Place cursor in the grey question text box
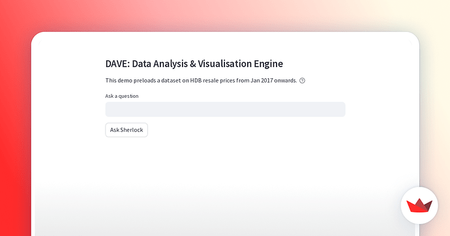 (225, 110)
